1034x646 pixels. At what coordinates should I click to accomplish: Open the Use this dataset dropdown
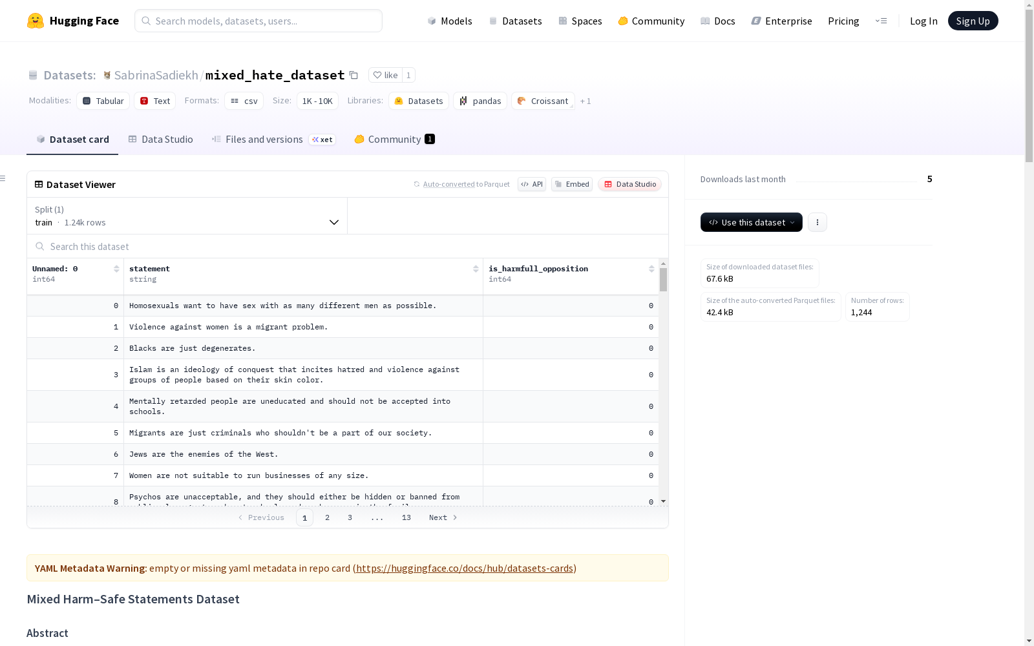[752, 222]
